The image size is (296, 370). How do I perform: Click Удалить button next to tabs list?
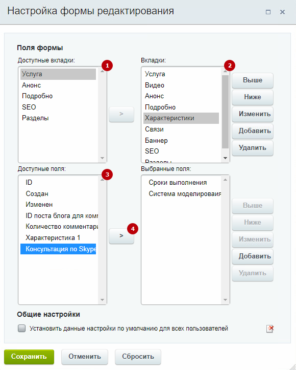253,148
